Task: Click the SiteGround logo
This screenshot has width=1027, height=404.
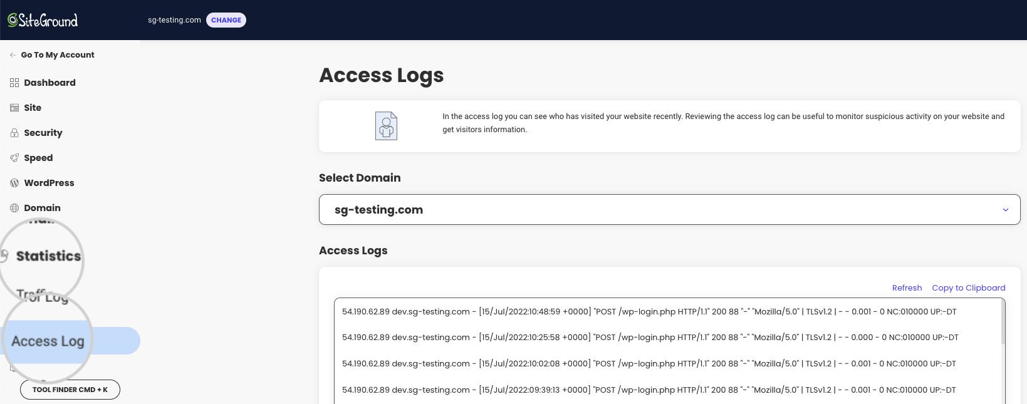Action: point(43,20)
